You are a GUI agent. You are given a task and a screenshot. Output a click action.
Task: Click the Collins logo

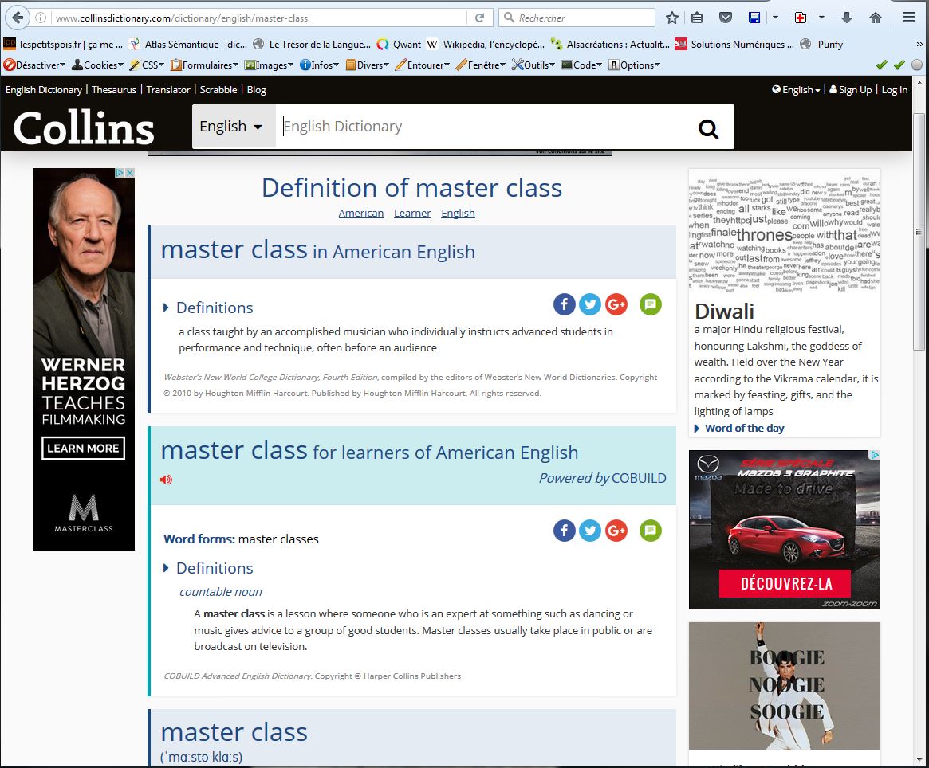(x=84, y=128)
